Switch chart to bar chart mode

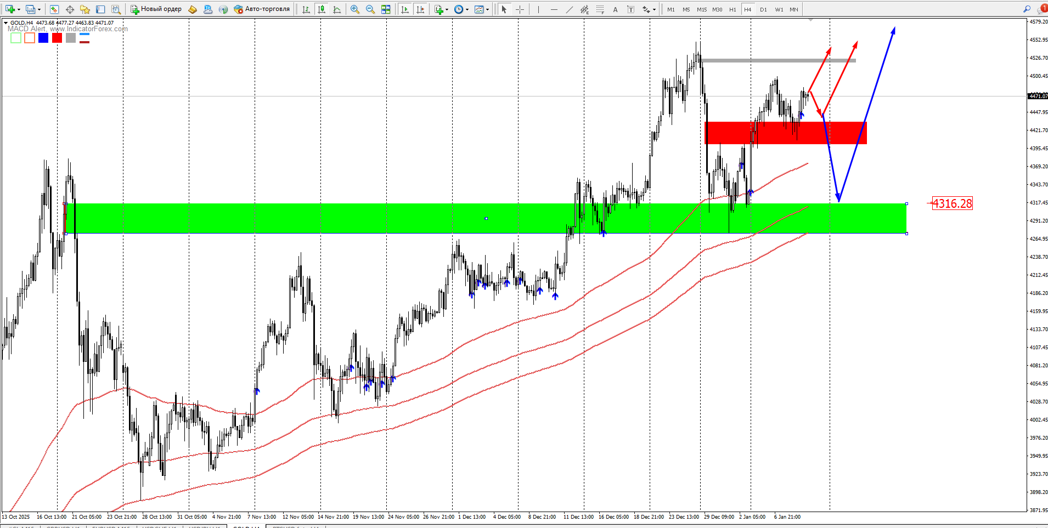[306, 9]
